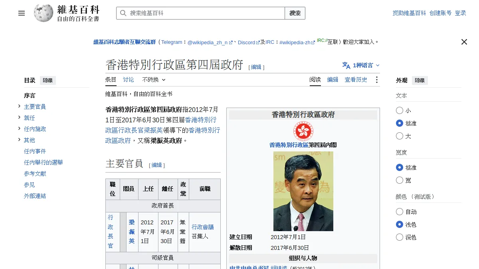Open the 编辑 tab beside 阅读
The height and width of the screenshot is (269, 479).
point(333,80)
